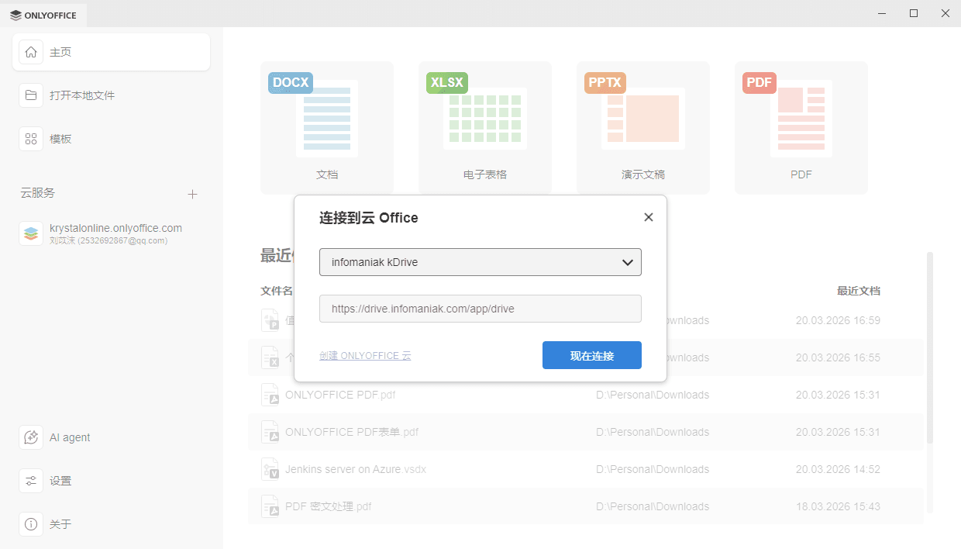Minimize the ONLYOFFICE window
Screen dimensions: 961x549
click(x=882, y=13)
